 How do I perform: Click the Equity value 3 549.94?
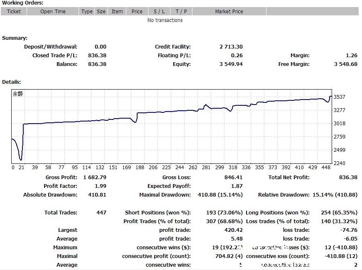pos(231,64)
